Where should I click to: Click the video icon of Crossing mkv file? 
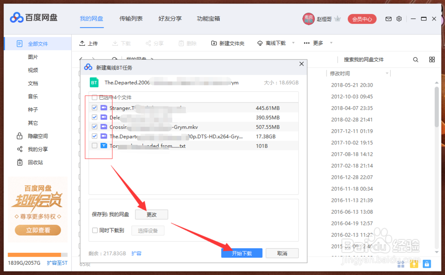pos(104,127)
